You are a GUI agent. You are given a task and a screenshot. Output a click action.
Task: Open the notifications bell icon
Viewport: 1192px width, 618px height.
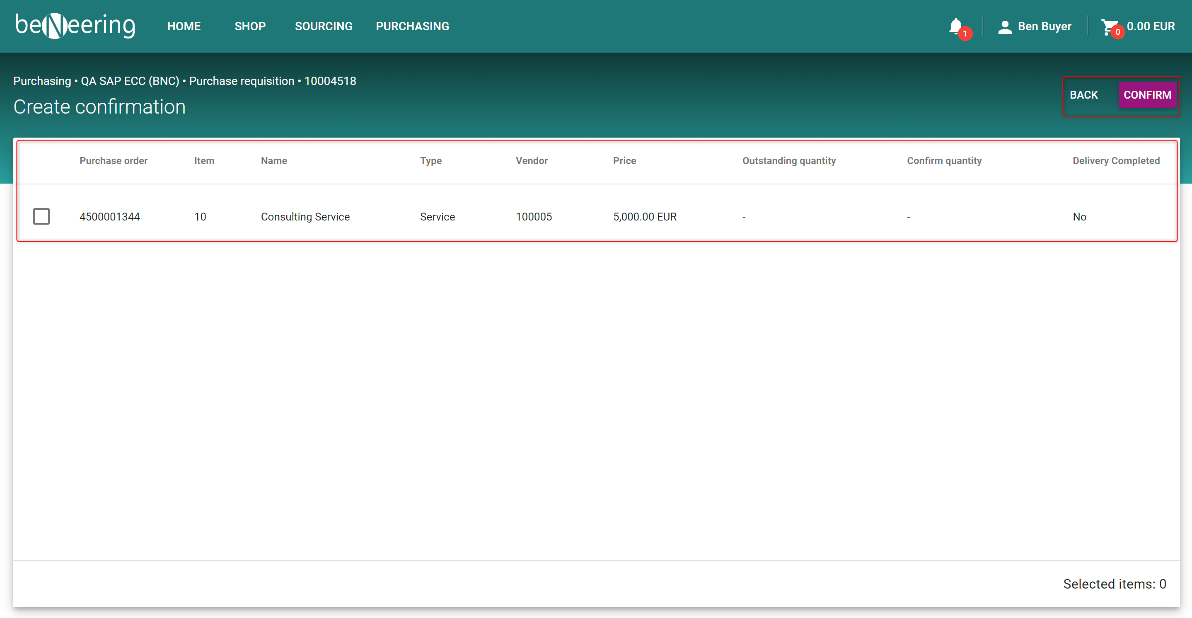click(955, 26)
